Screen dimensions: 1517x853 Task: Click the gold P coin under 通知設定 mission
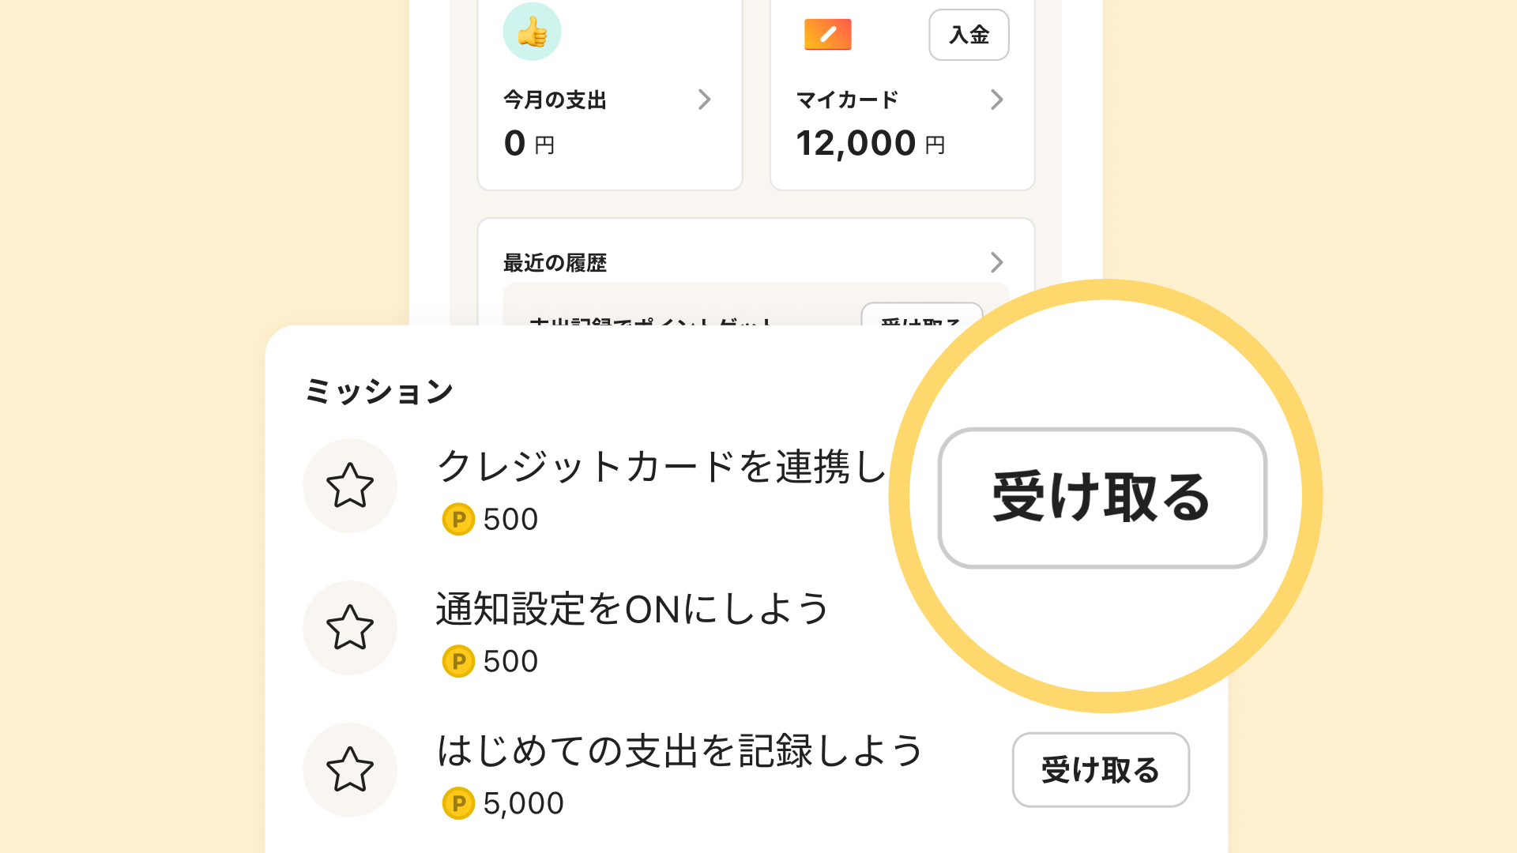458,662
